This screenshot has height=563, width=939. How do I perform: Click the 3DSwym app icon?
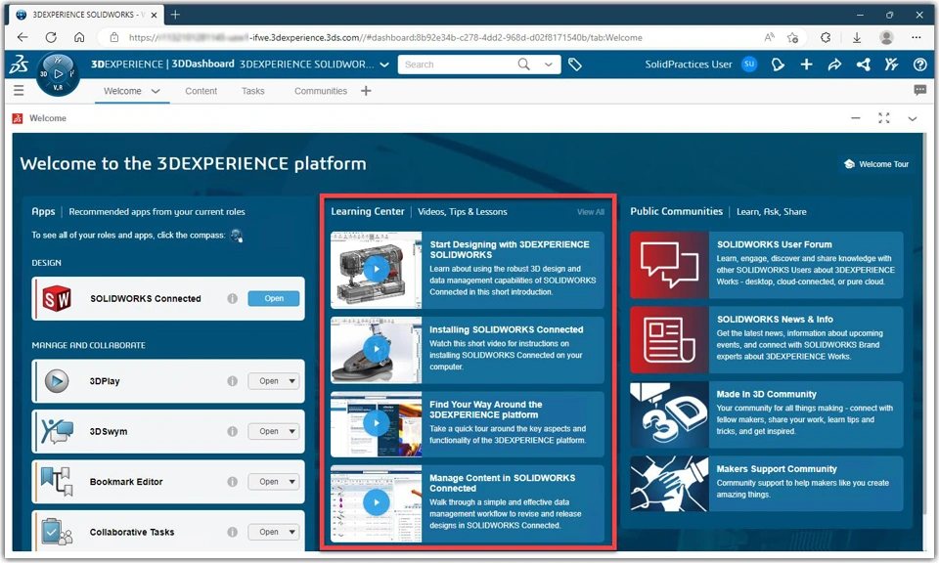[57, 431]
